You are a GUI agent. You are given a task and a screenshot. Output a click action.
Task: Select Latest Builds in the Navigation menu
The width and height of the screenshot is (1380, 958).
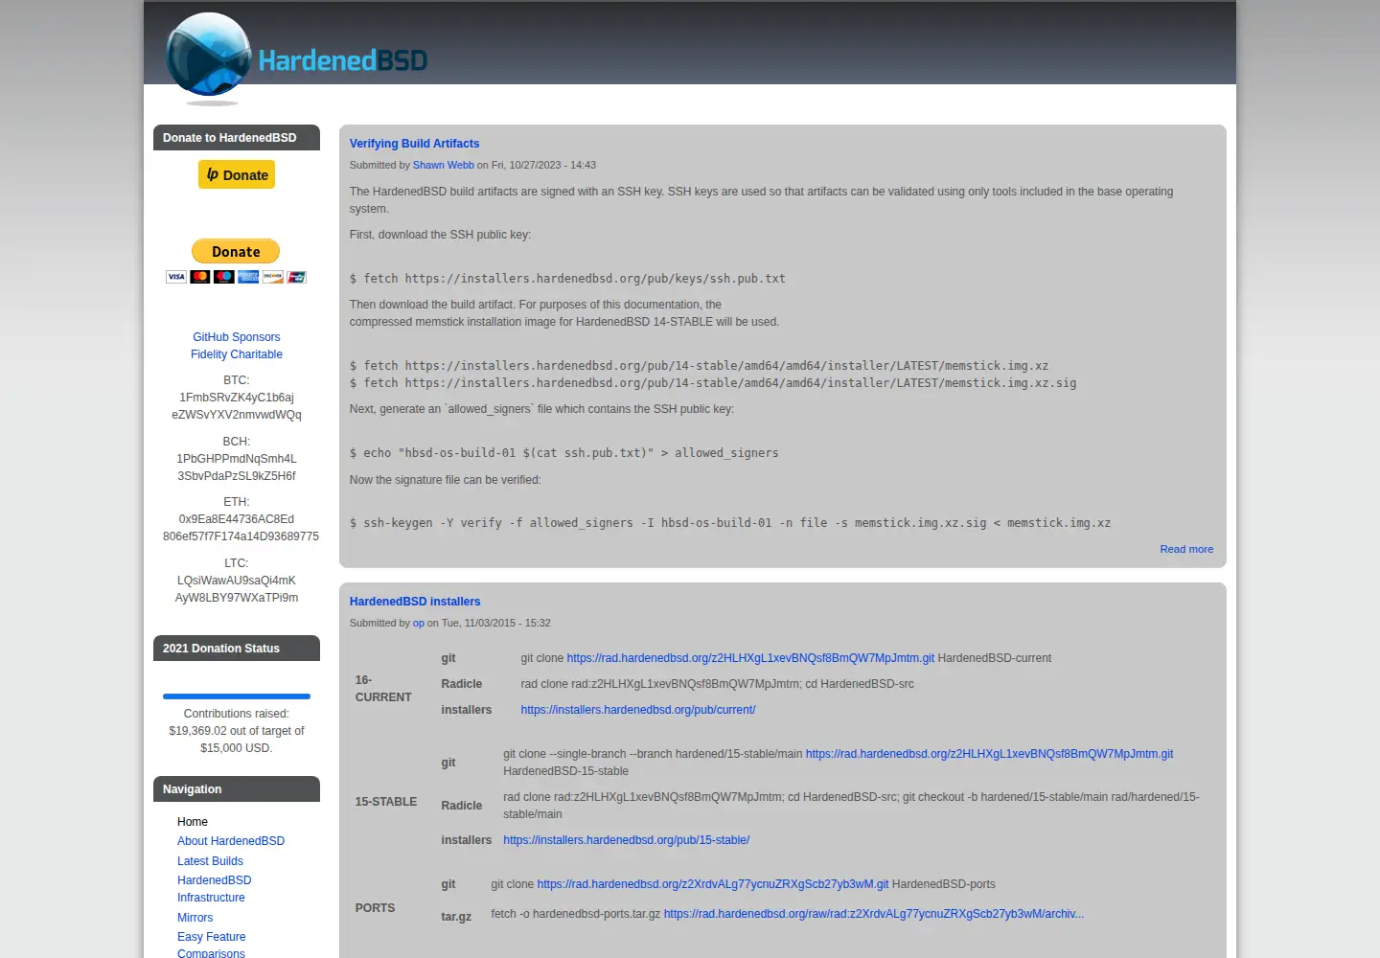[x=210, y=861]
